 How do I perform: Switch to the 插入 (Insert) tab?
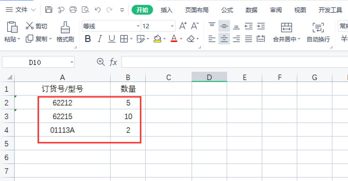coord(166,10)
